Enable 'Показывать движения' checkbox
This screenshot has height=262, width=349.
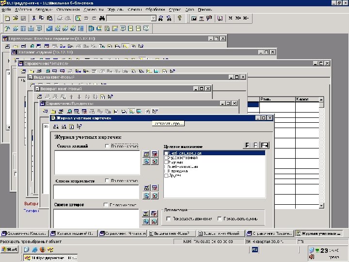pyautogui.click(x=169, y=219)
